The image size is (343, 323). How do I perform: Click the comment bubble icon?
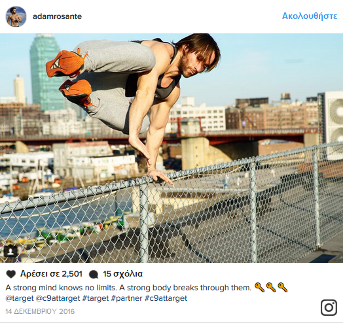coord(94,274)
